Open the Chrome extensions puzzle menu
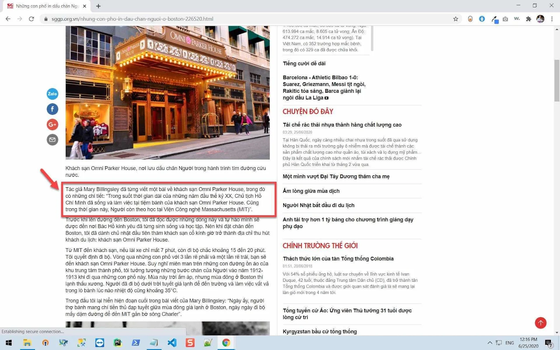This screenshot has height=350, width=560. pyautogui.click(x=528, y=19)
